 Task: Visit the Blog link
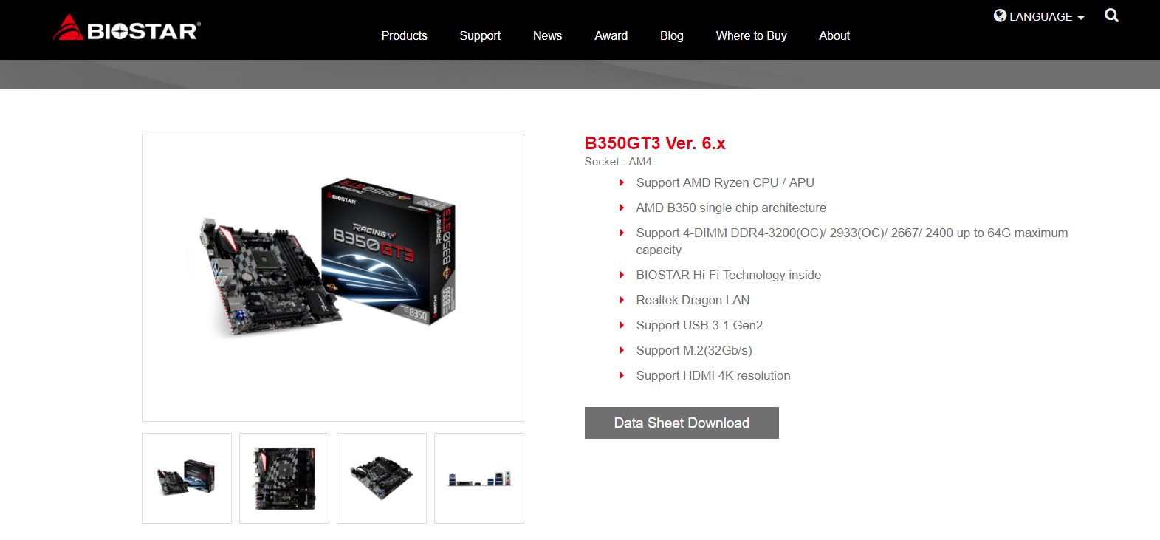pos(671,35)
